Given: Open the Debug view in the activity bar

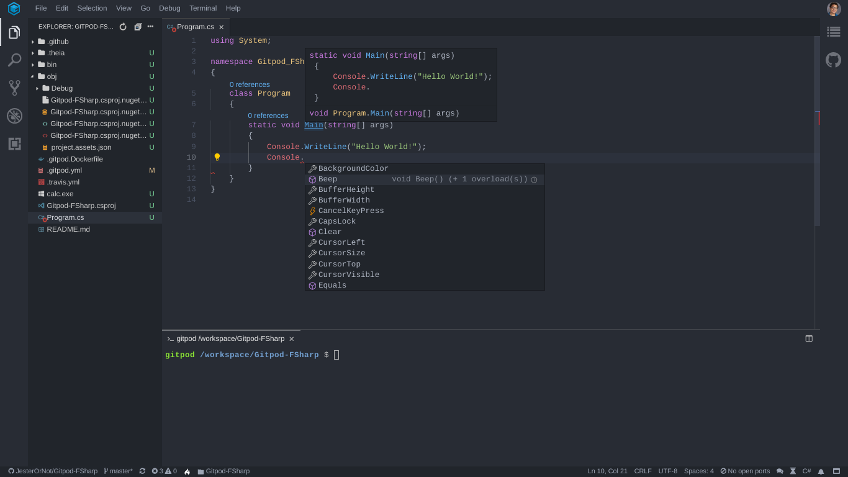Looking at the screenshot, I should (x=14, y=116).
